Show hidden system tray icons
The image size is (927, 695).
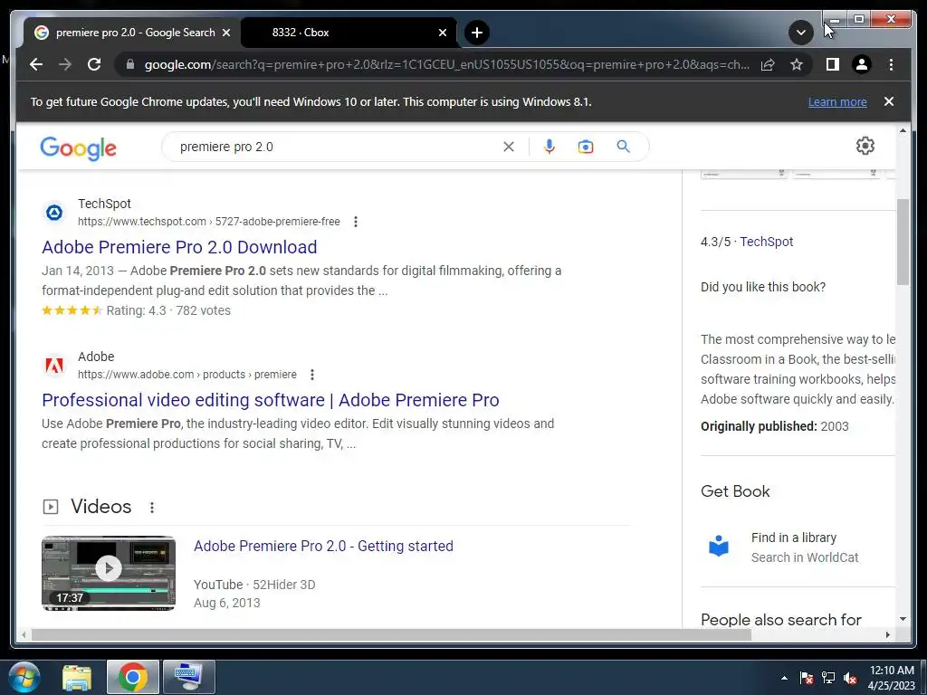[x=784, y=678]
